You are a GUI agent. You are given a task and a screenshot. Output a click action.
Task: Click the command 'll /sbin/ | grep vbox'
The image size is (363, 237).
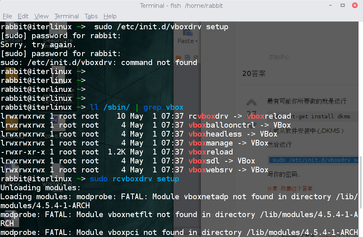(x=137, y=107)
